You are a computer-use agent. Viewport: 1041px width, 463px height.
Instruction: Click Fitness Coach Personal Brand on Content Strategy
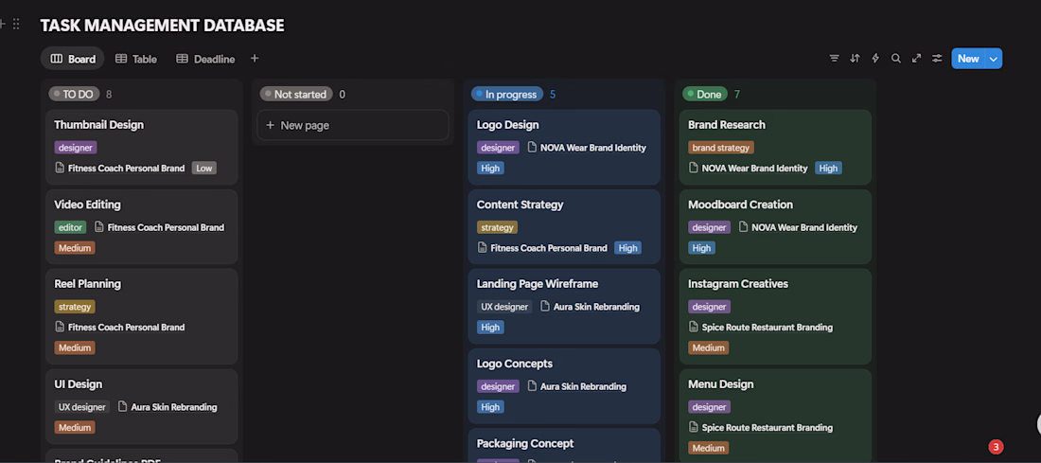548,248
